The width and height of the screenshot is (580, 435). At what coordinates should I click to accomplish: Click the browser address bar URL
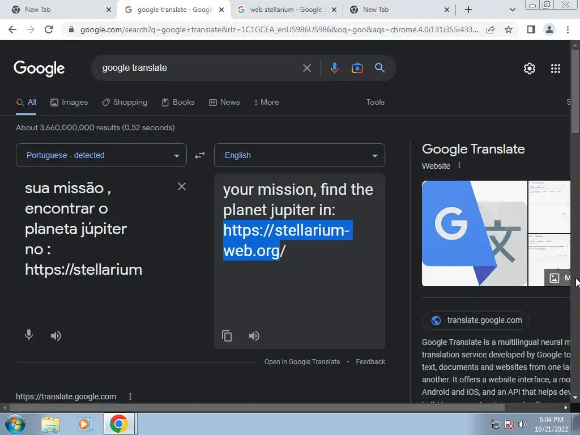click(279, 29)
